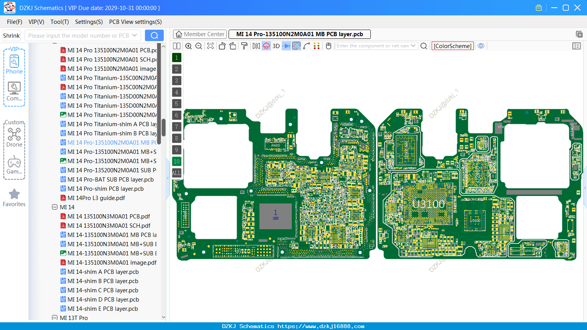Open the File(F) menu
The image size is (587, 330).
(x=15, y=22)
